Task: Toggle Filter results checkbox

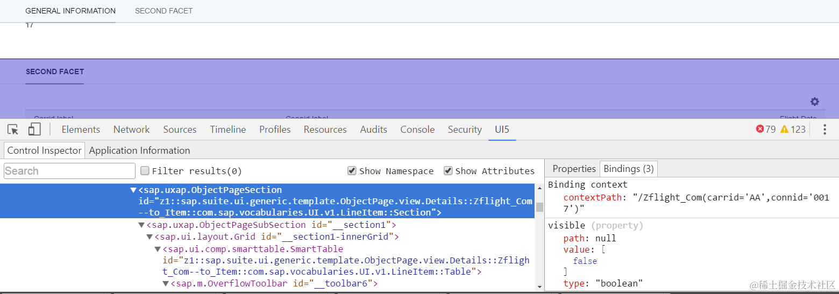Action: pyautogui.click(x=145, y=170)
